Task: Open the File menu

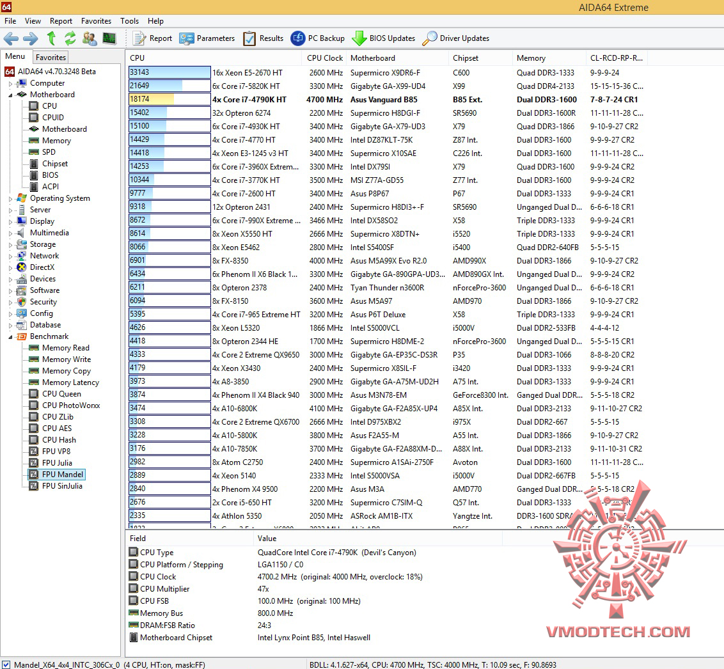Action: point(10,20)
